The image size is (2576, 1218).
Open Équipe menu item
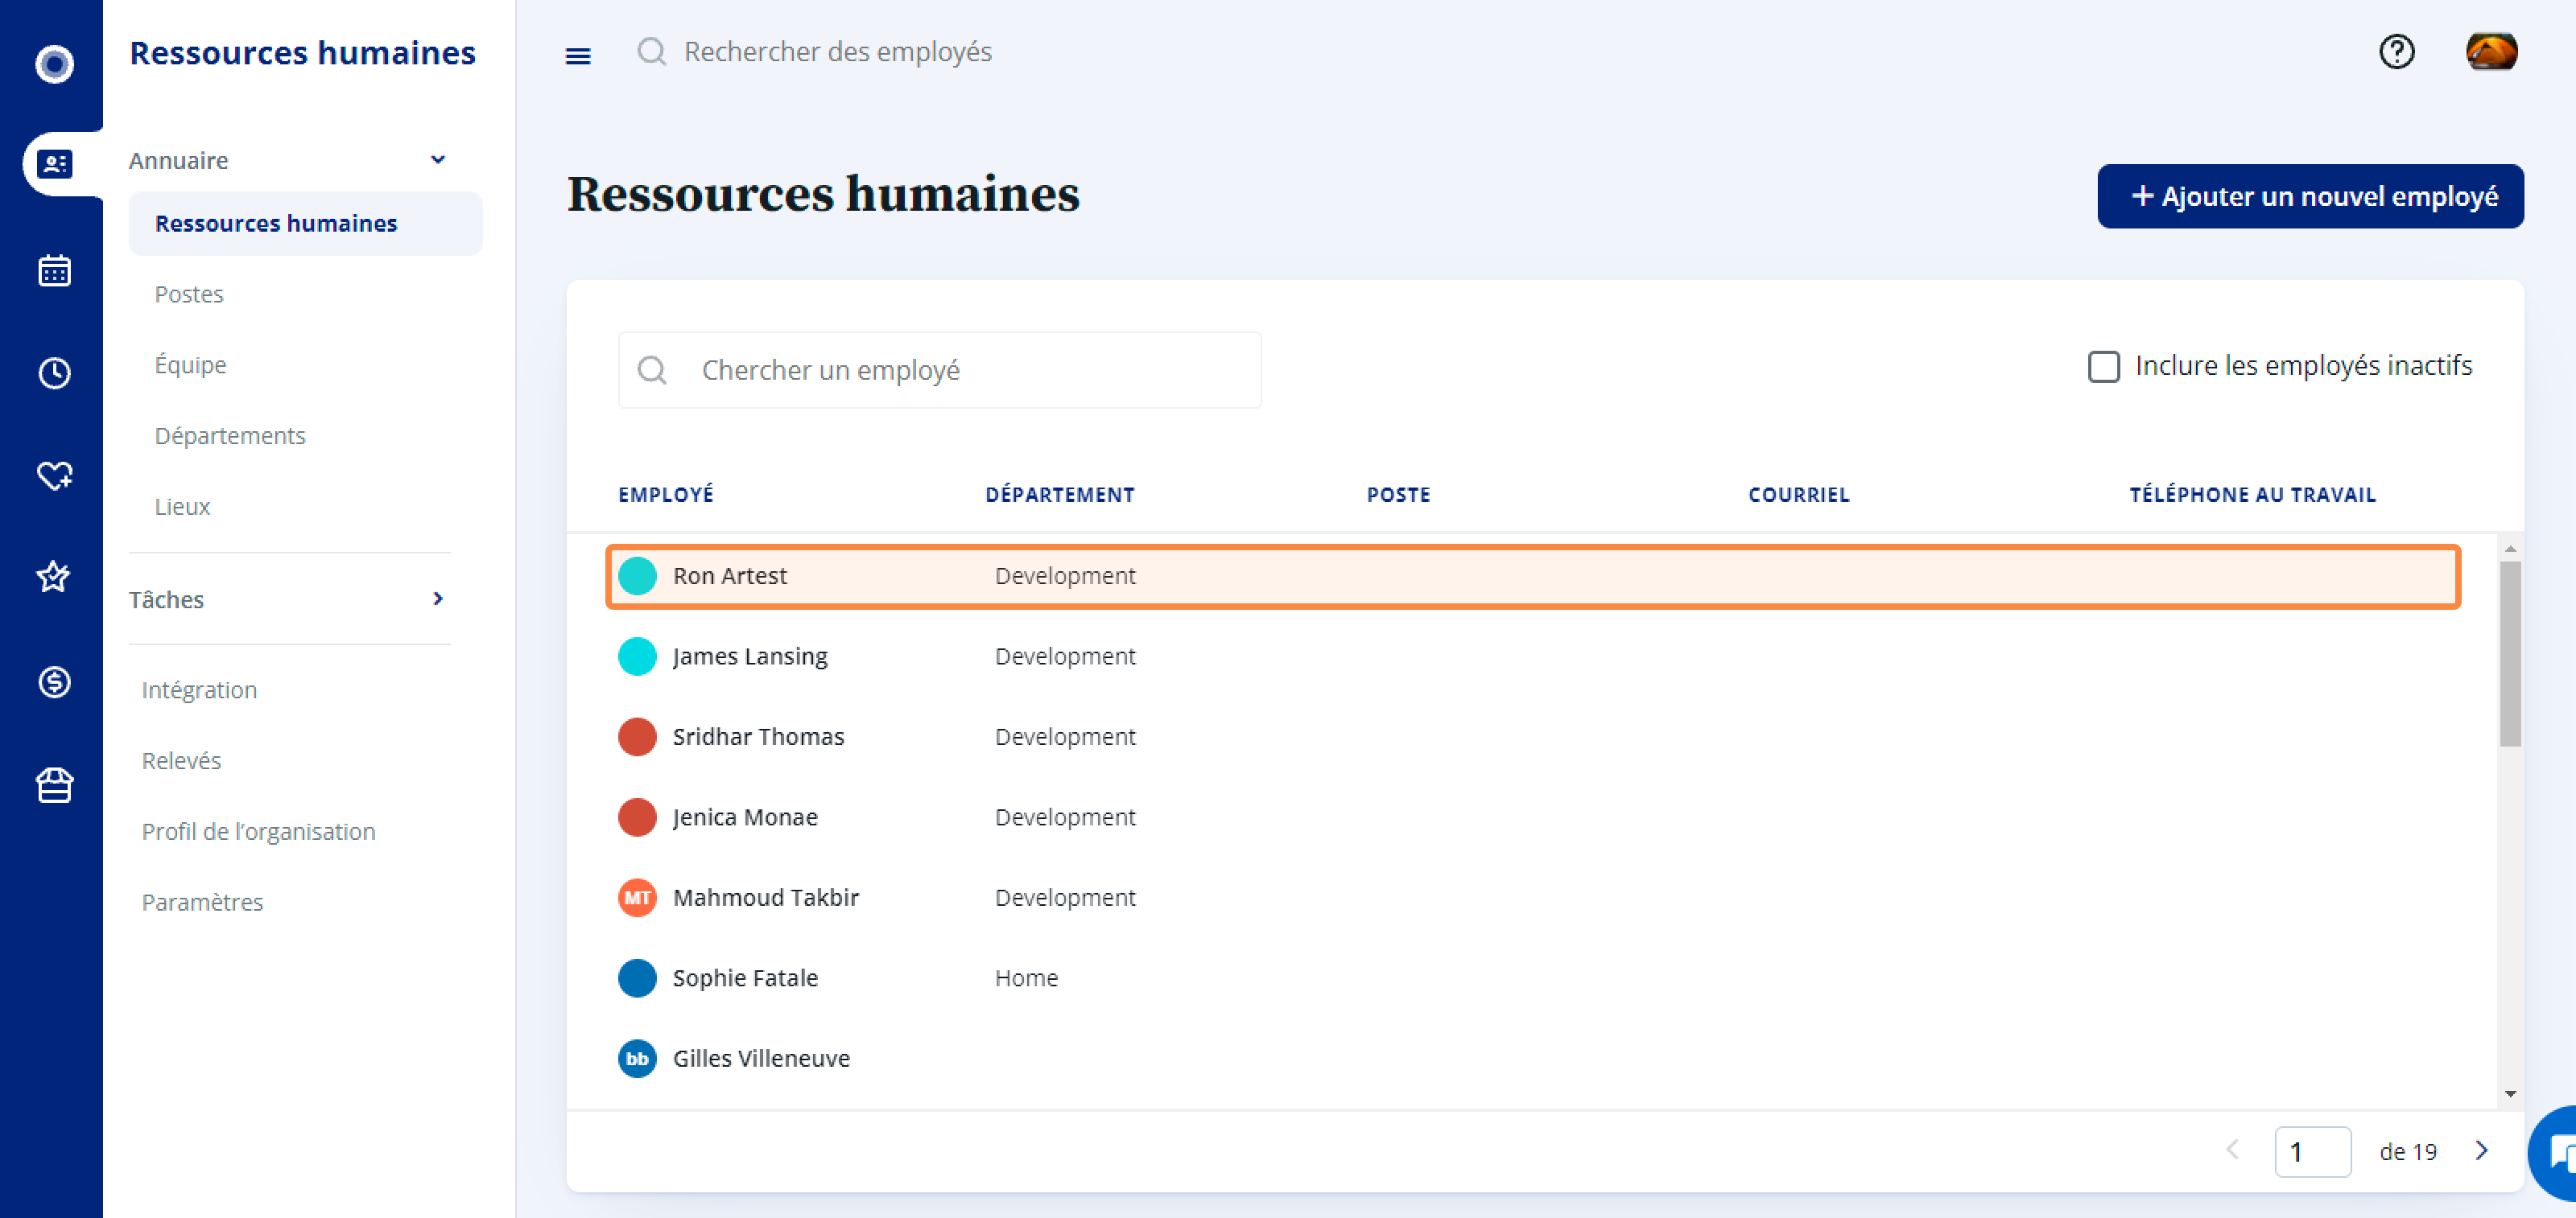click(x=190, y=366)
